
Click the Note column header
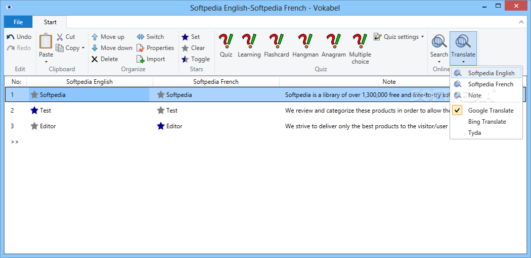pos(389,82)
